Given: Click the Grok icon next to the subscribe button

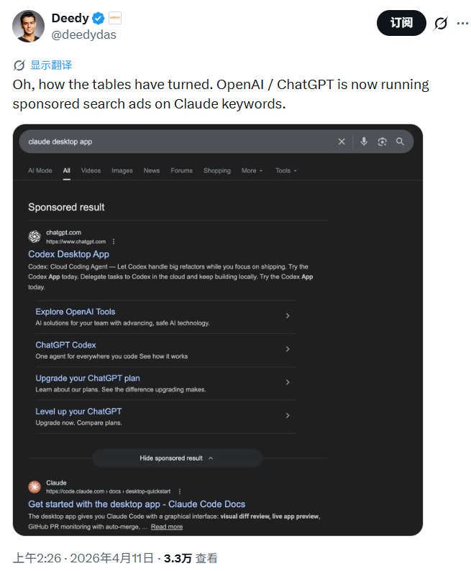Looking at the screenshot, I should click(x=441, y=23).
